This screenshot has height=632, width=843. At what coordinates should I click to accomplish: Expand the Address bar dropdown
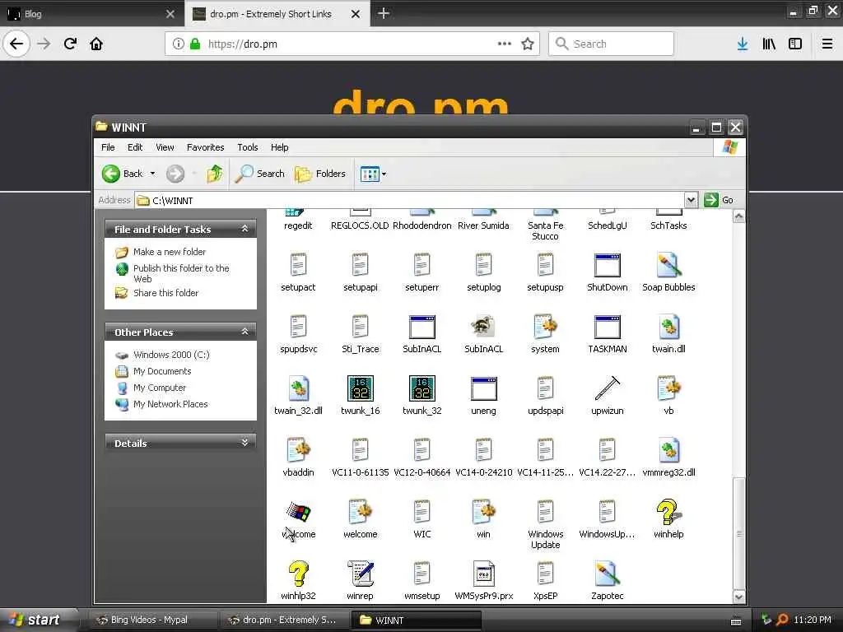coord(691,200)
